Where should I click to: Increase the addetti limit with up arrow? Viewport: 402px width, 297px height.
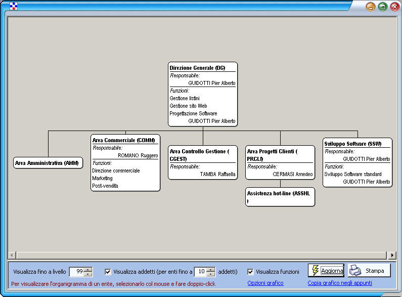tap(211, 269)
